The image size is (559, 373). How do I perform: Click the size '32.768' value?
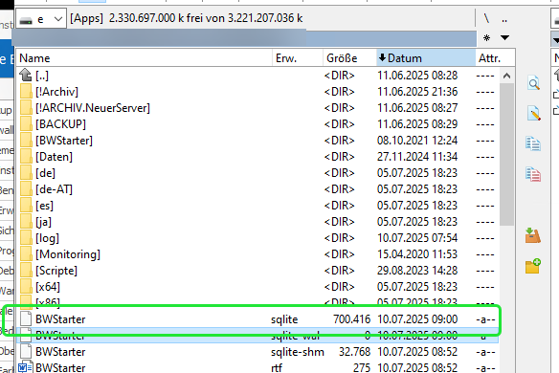pos(354,352)
